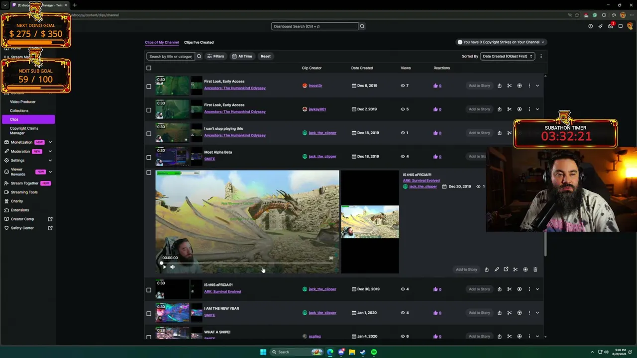Click the Reset filters button
The image size is (637, 358).
tap(266, 56)
